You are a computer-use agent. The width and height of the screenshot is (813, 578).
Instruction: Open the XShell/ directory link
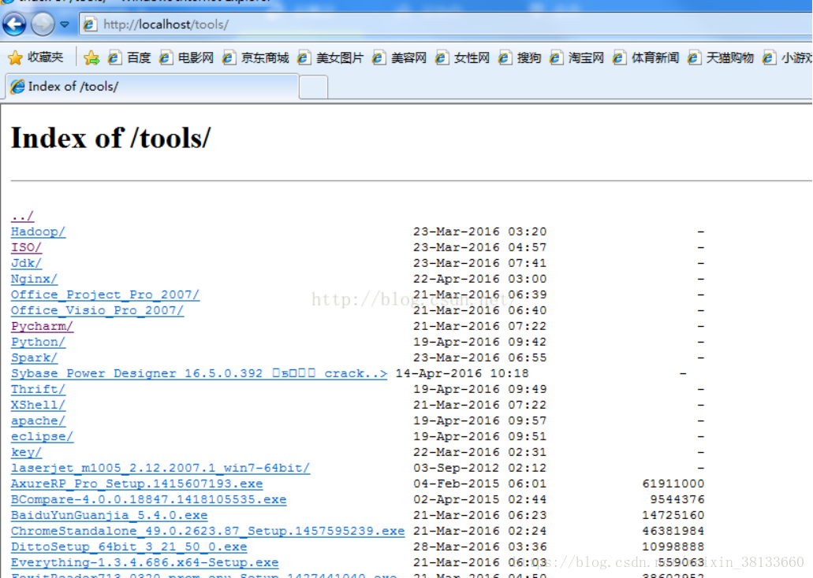39,405
